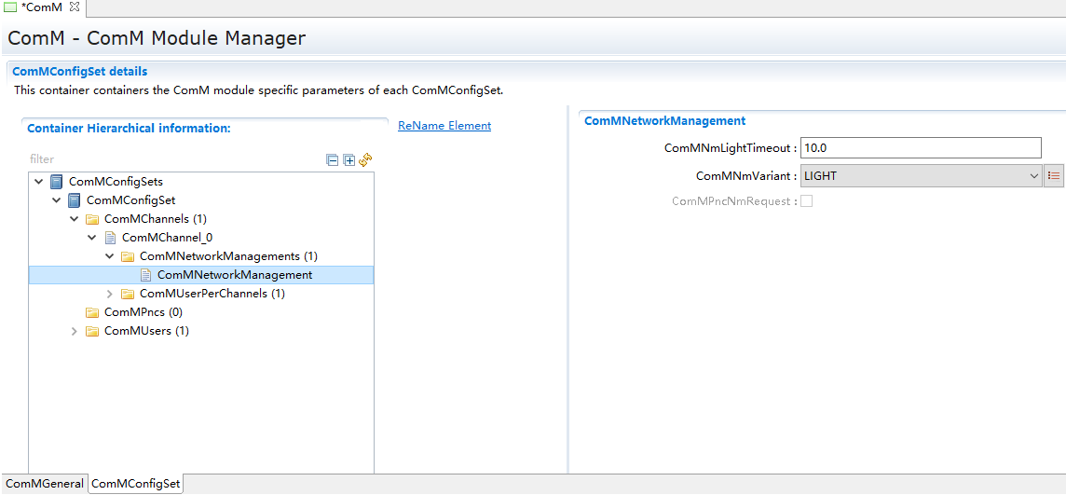Collapse the ComMNetworkManagements node
Image resolution: width=1066 pixels, height=495 pixels.
pos(110,256)
